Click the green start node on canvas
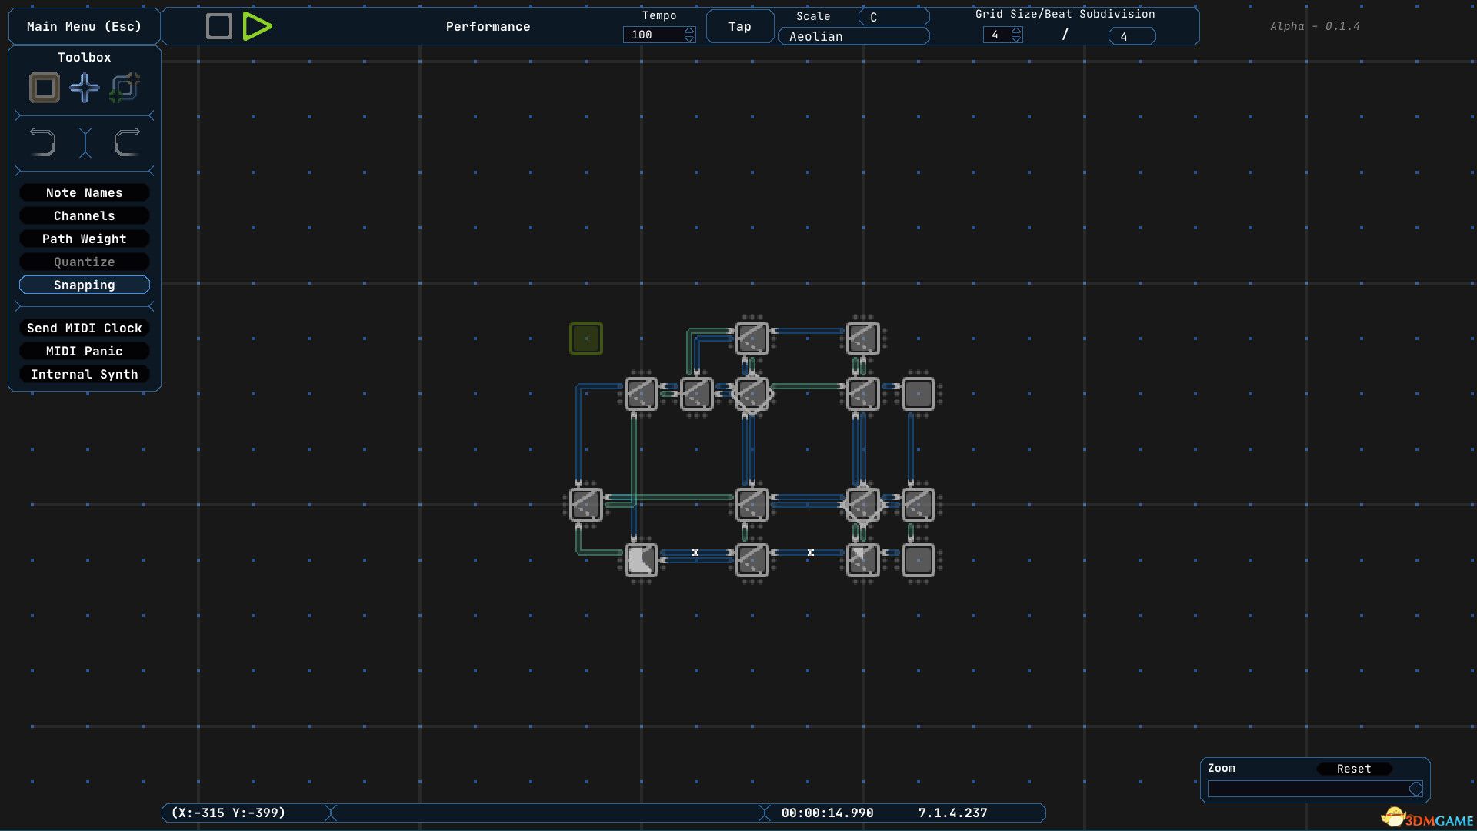 point(585,339)
